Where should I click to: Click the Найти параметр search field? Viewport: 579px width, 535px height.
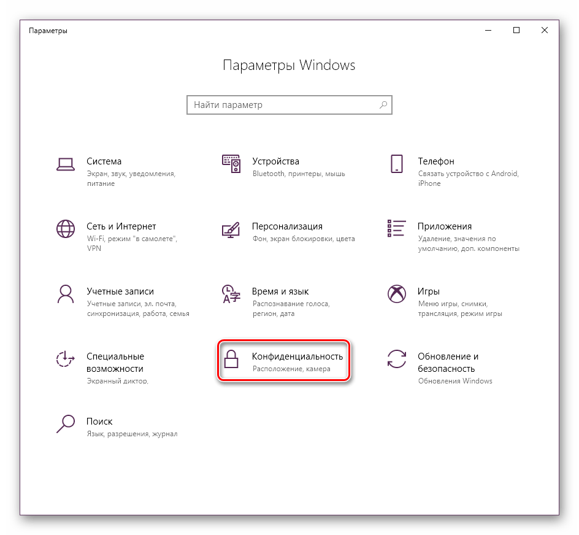coord(282,105)
